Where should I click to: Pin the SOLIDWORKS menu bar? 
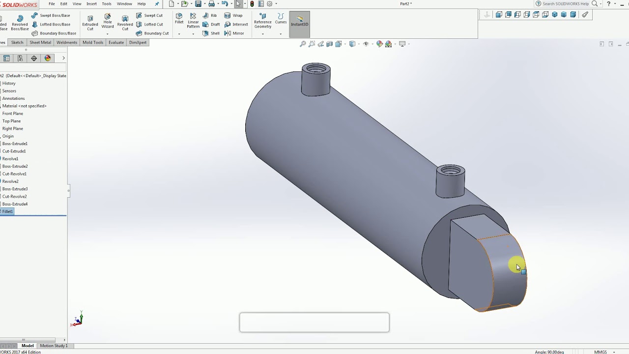pyautogui.click(x=157, y=3)
